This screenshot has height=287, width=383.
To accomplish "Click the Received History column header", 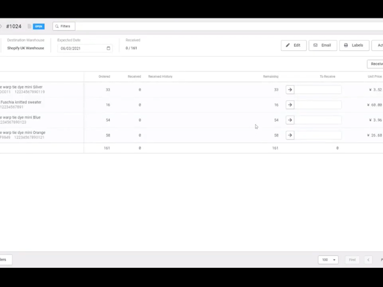I will pyautogui.click(x=160, y=77).
